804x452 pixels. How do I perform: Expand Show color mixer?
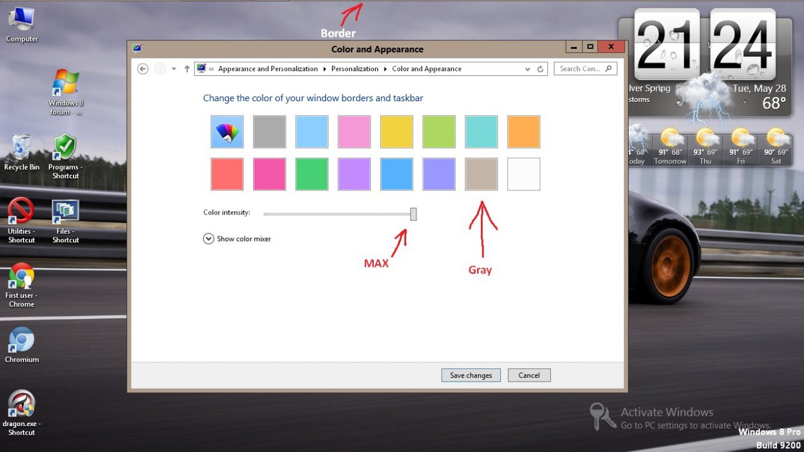237,239
